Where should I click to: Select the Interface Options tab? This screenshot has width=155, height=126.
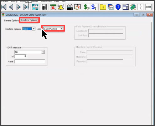coord(29,20)
